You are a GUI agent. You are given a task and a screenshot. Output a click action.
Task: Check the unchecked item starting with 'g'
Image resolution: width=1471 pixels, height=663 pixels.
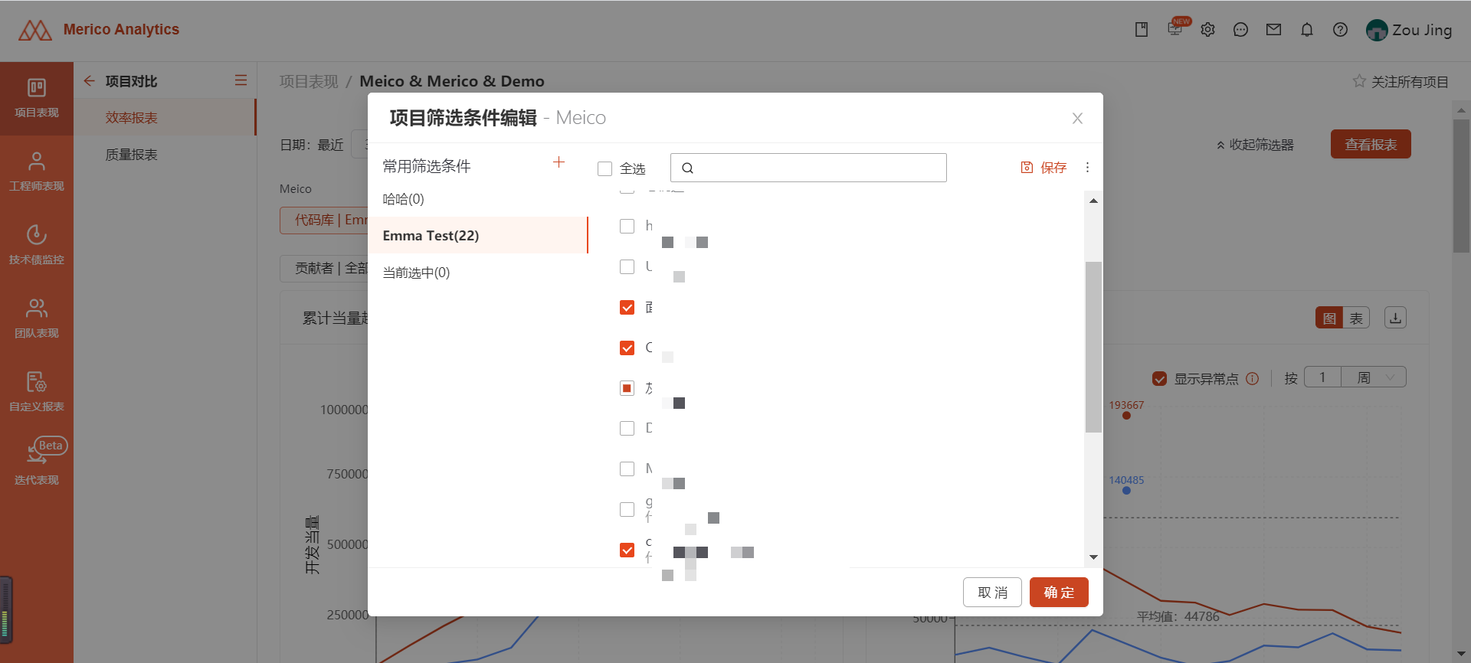[x=627, y=509]
